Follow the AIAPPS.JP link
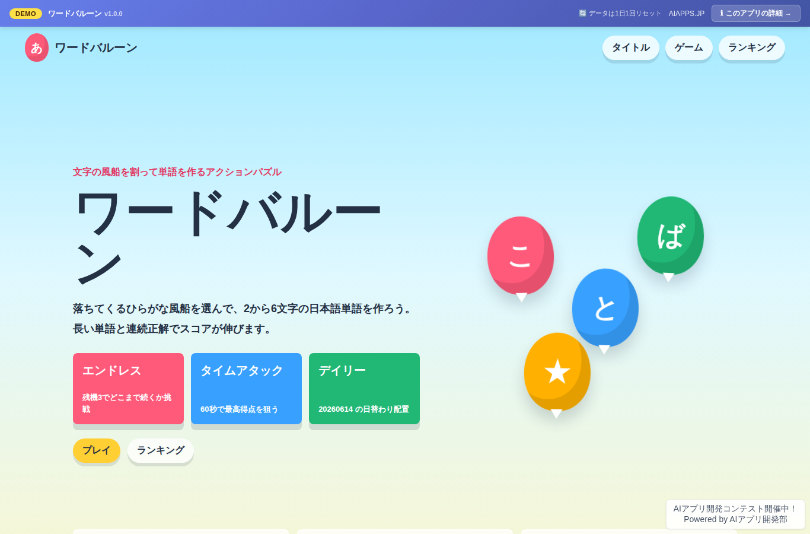810x534 pixels. pyautogui.click(x=687, y=13)
